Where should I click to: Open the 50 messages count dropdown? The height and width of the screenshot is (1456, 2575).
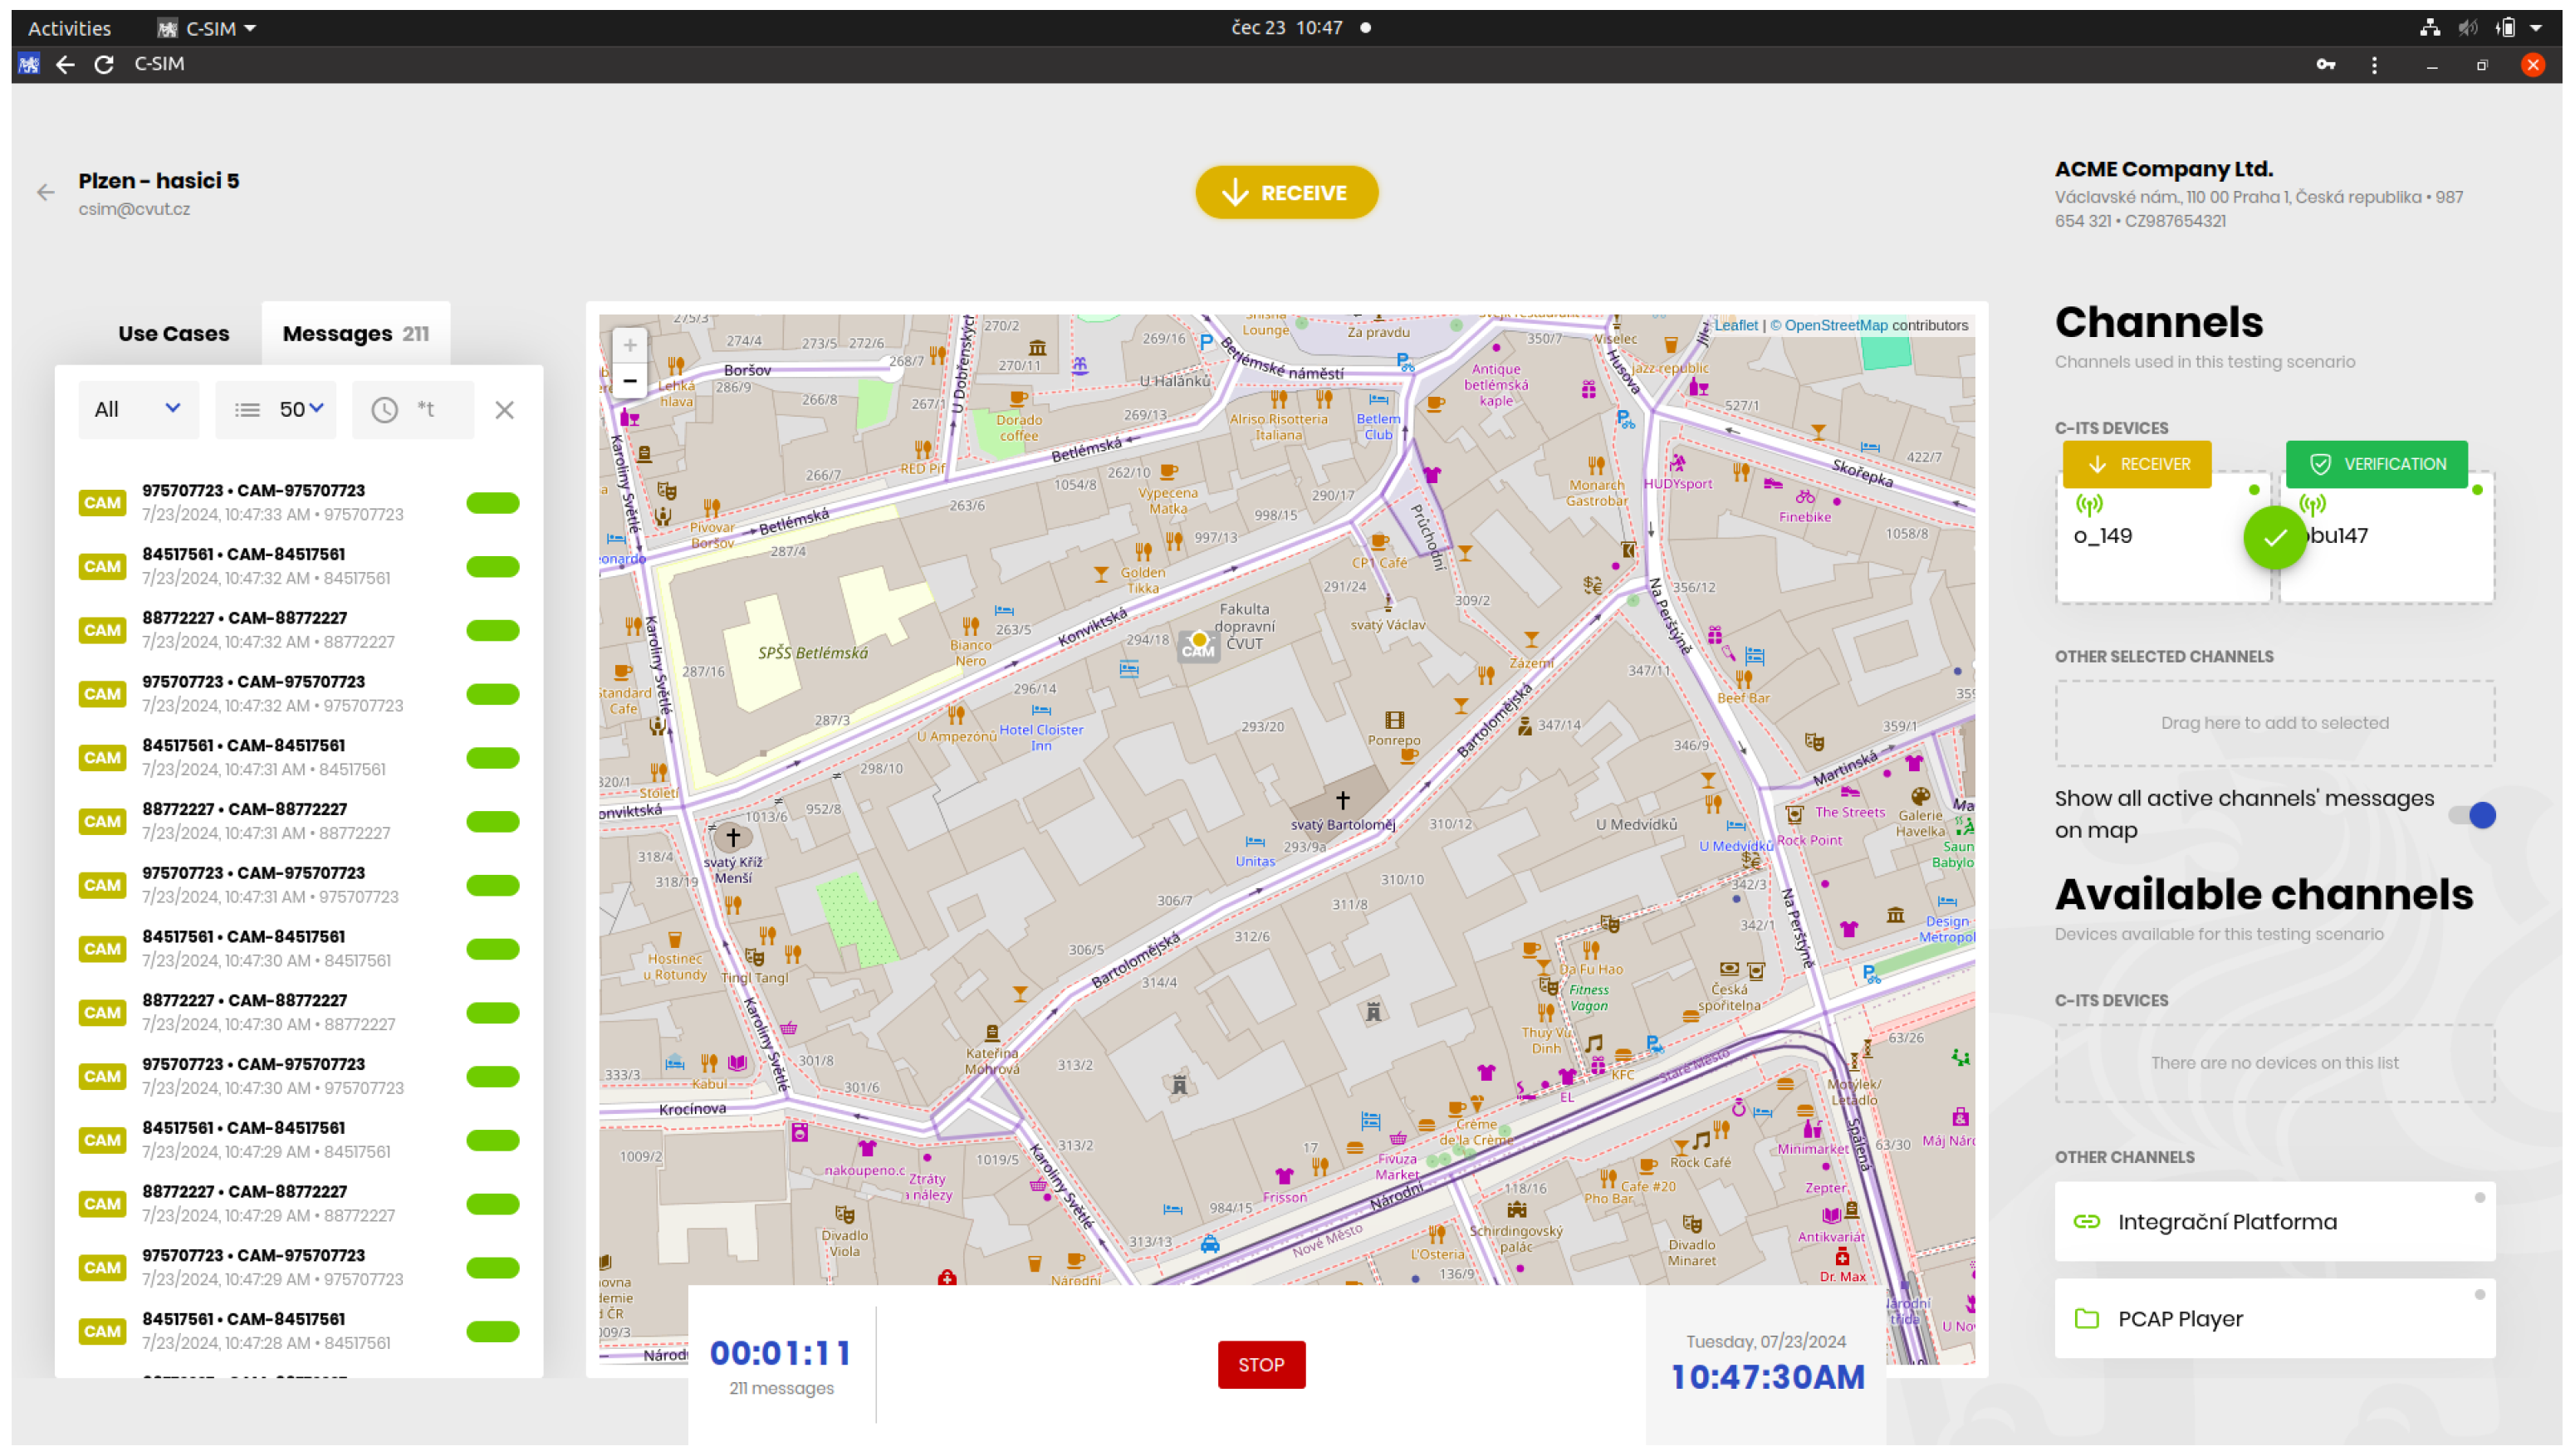click(276, 410)
